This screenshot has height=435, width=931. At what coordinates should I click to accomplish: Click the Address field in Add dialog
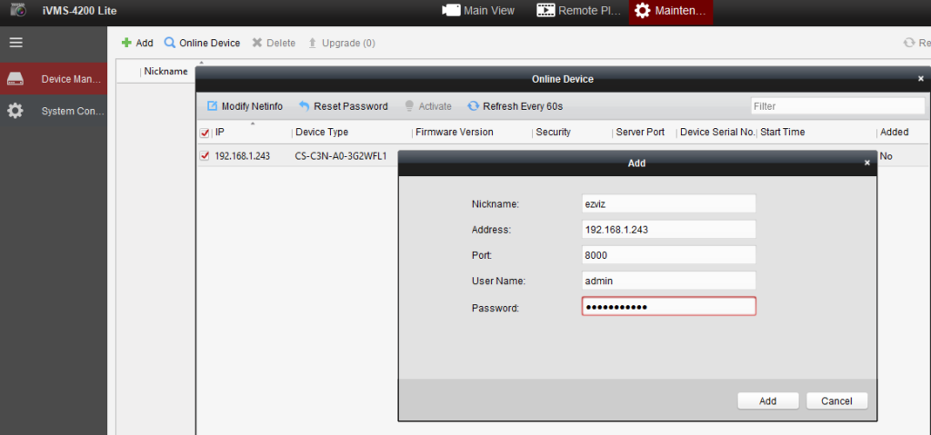[x=668, y=229]
